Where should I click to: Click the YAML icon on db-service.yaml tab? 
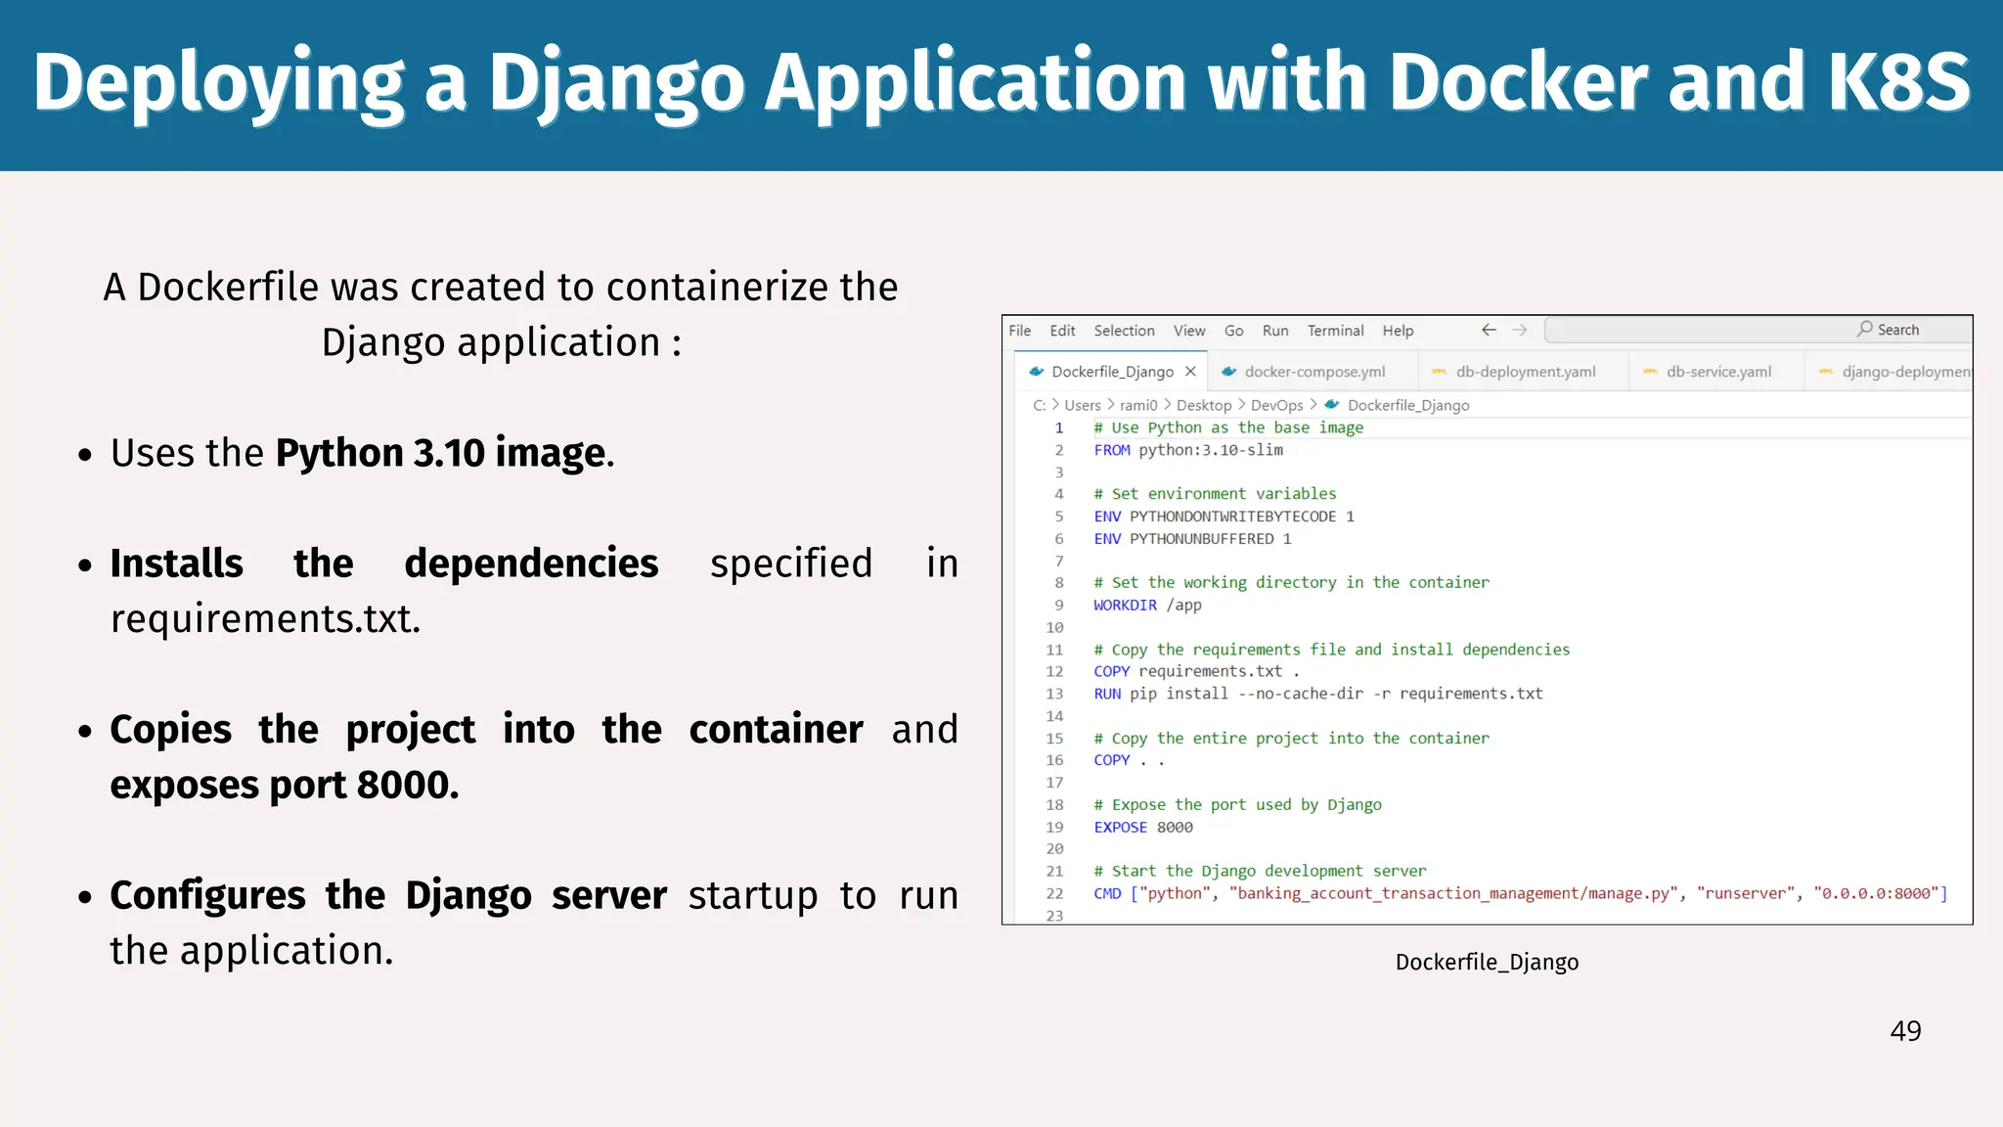pos(1650,372)
